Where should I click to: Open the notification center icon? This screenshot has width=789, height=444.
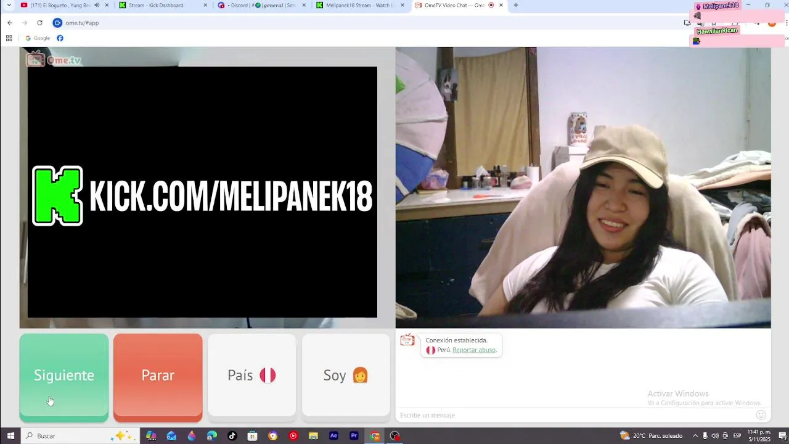click(782, 436)
